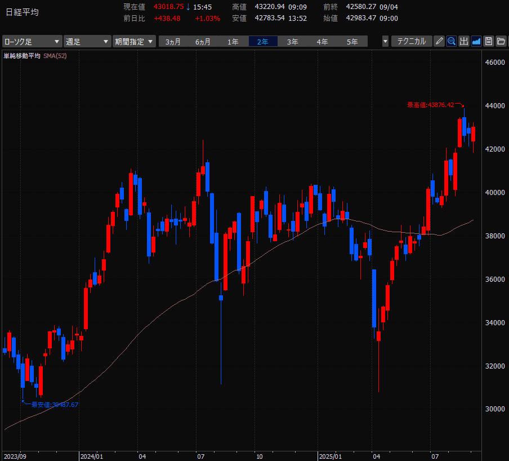Select the 2年 period tab
Screen dimensions: 509x461
(263, 42)
